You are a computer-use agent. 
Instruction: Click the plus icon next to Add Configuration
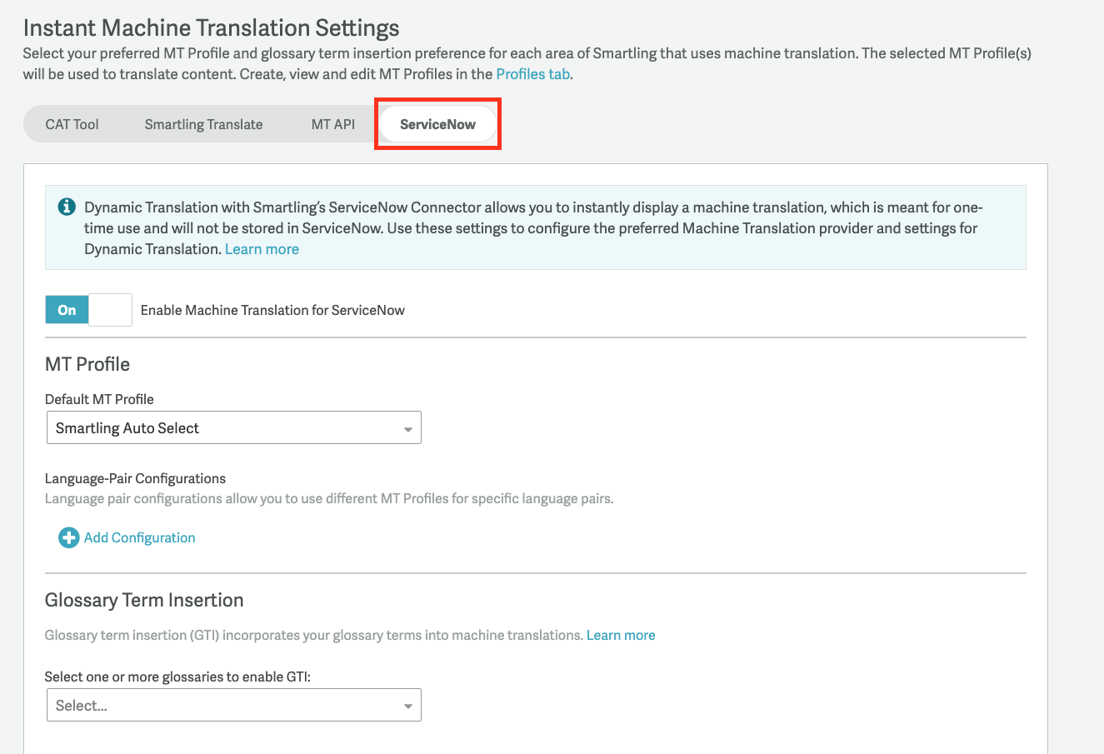(x=68, y=537)
